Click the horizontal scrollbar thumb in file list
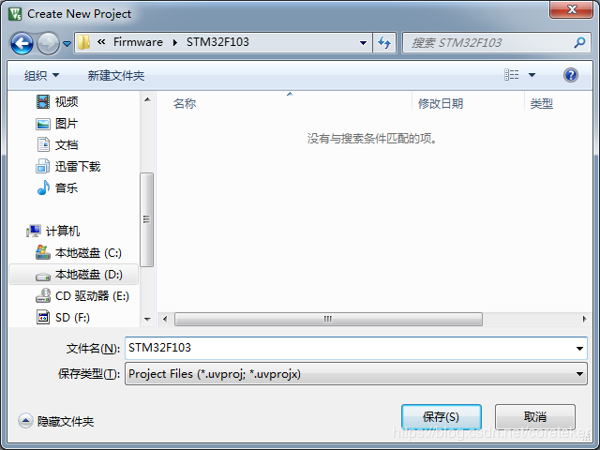The height and width of the screenshot is (450, 600). coord(328,319)
